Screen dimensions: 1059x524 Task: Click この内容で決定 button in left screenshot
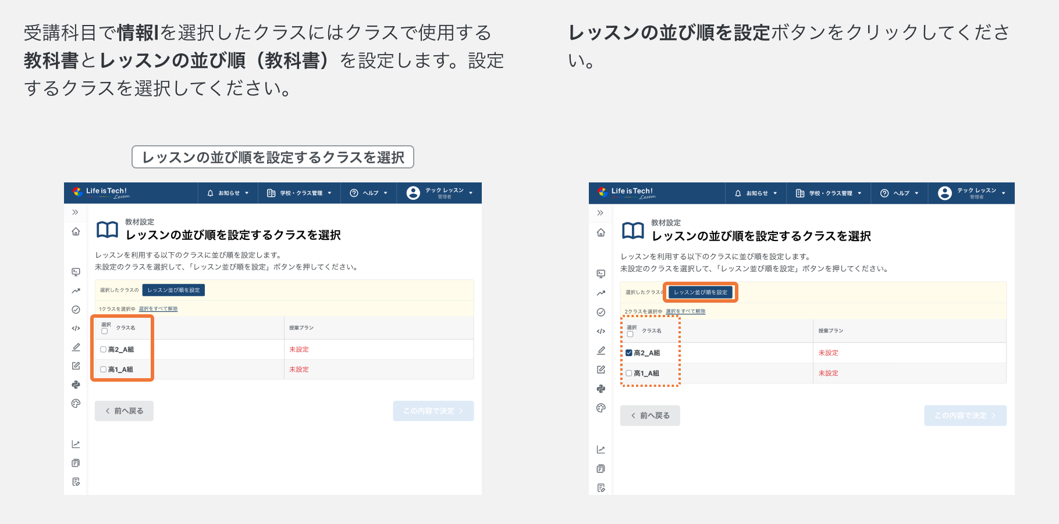(433, 411)
